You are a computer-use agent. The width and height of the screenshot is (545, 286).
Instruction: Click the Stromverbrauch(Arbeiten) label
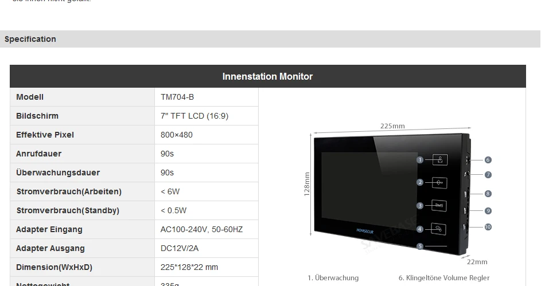click(x=69, y=191)
